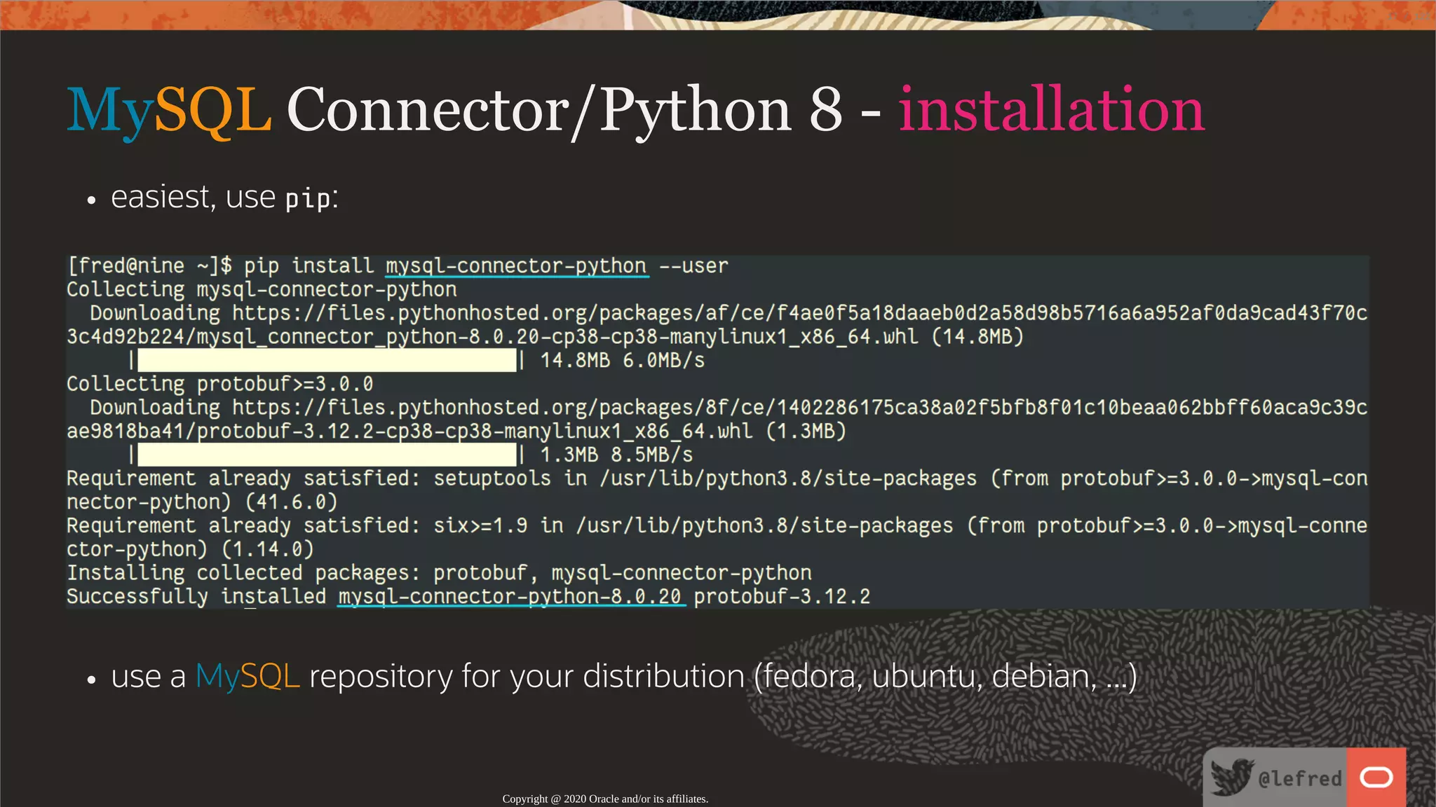Click the protobuf pythonhosted.org download URL
Image resolution: width=1436 pixels, height=807 pixels.
[799, 408]
